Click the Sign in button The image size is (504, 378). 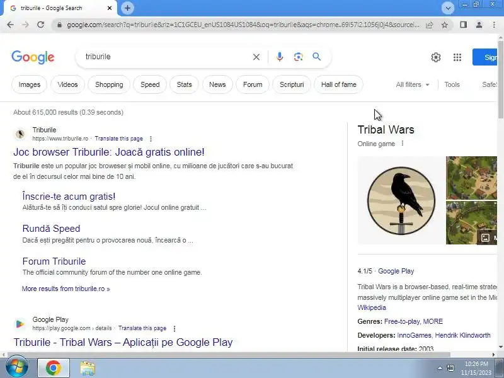(x=484, y=57)
